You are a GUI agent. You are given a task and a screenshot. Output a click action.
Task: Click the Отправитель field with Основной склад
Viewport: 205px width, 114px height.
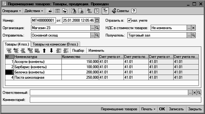click(x=61, y=35)
